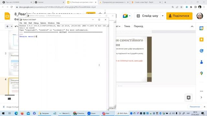Select slide 3 thumbnail in filmstrip
The width and height of the screenshot is (207, 116).
[x=14, y=64]
